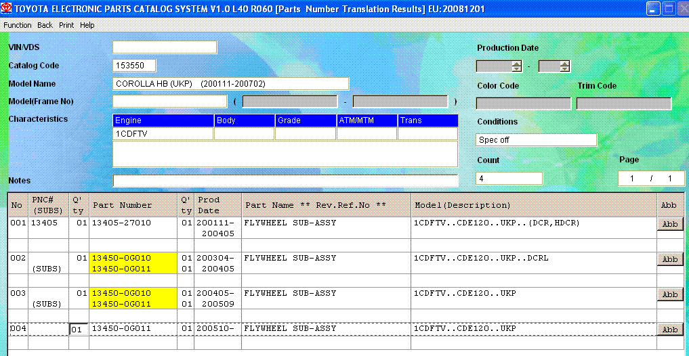
Task: Click description ending (DCR,HDCR)
Action: click(497, 223)
